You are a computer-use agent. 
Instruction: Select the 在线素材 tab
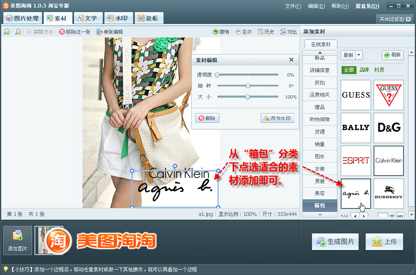tap(321, 45)
